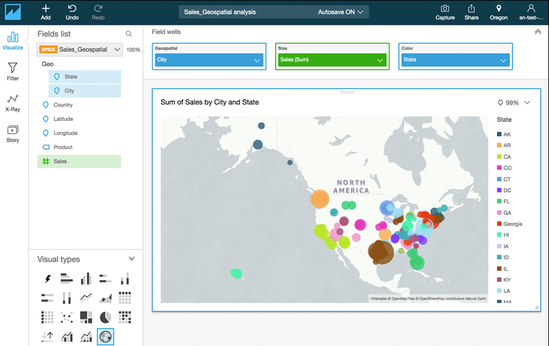The width and height of the screenshot is (549, 346).
Task: Undo the last change
Action: point(72,12)
